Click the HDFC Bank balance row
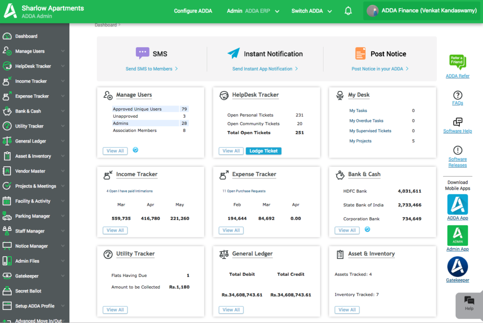 (x=382, y=191)
